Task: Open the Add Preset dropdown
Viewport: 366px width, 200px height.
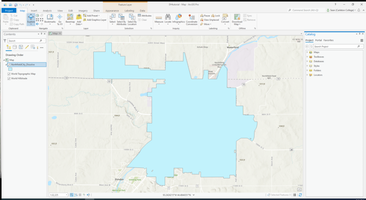Action: (91, 16)
